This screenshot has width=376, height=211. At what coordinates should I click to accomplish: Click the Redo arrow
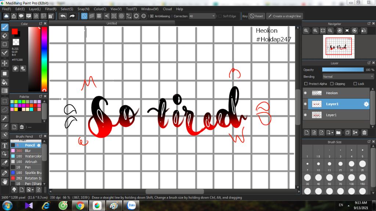click(72, 16)
